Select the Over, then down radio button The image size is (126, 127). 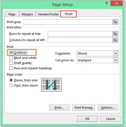11,85
